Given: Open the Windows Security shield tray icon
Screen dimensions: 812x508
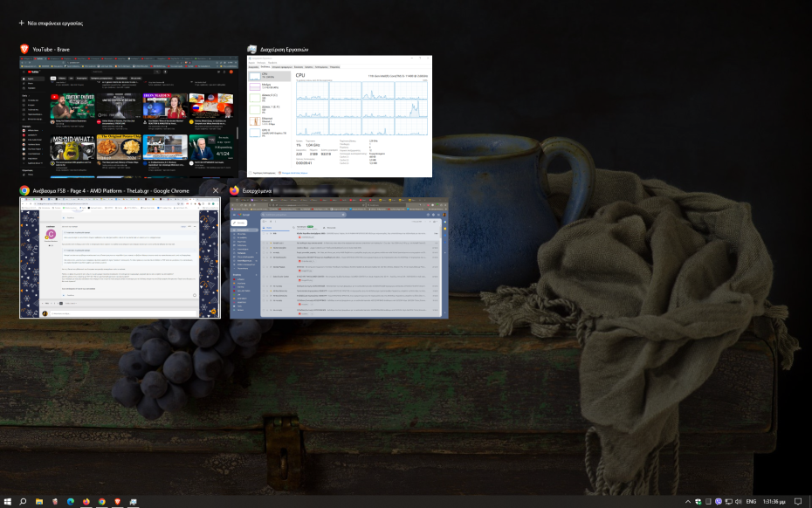Looking at the screenshot, I should tap(698, 501).
